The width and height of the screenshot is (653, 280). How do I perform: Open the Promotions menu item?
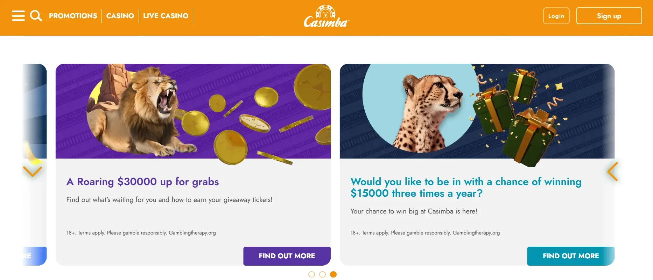pyautogui.click(x=73, y=16)
